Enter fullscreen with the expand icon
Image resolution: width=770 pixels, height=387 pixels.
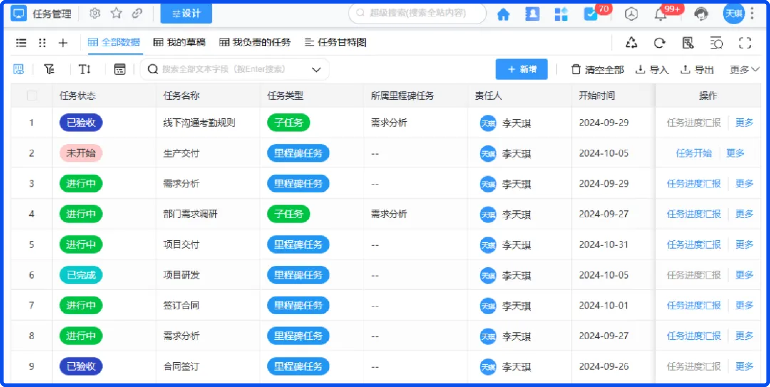745,43
